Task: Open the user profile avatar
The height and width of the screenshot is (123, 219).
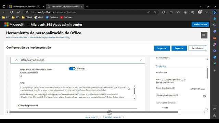Action: tap(200, 12)
